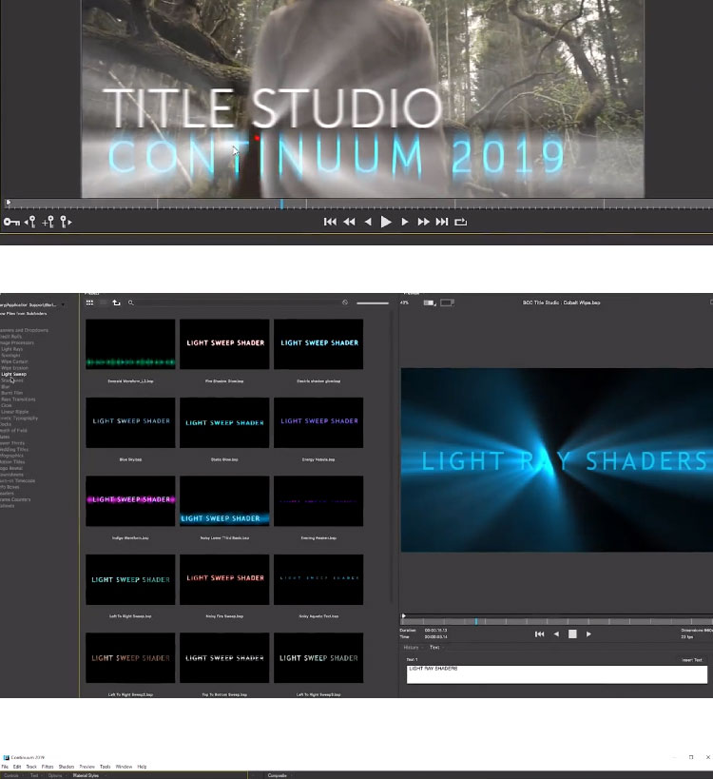Switch to the History tab
Image resolution: width=713 pixels, height=779 pixels.
411,648
